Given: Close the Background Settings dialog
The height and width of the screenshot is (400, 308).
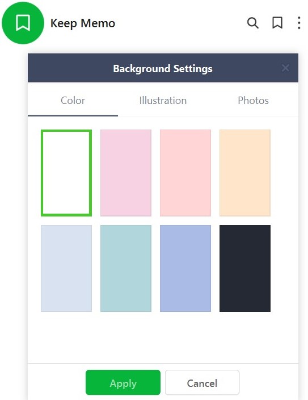Looking at the screenshot, I should pyautogui.click(x=285, y=68).
